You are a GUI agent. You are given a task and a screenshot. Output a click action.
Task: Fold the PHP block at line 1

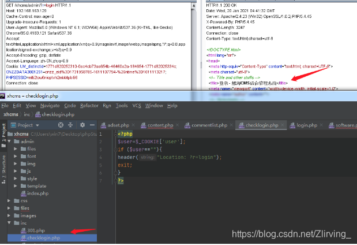point(115,134)
